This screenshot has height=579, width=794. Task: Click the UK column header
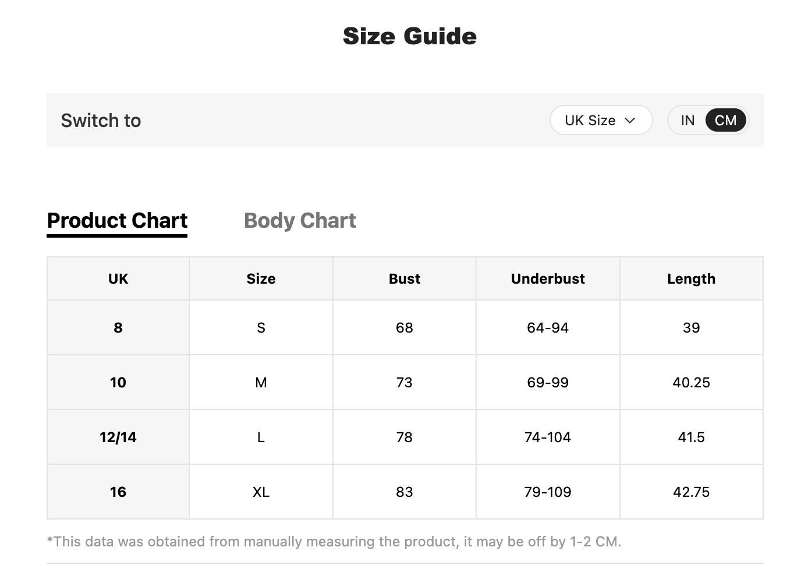(118, 279)
